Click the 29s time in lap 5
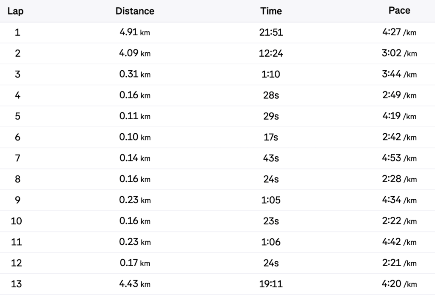 point(271,116)
